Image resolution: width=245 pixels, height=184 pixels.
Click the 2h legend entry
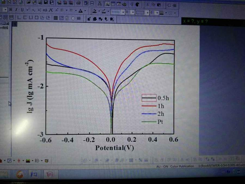pyautogui.click(x=153, y=114)
